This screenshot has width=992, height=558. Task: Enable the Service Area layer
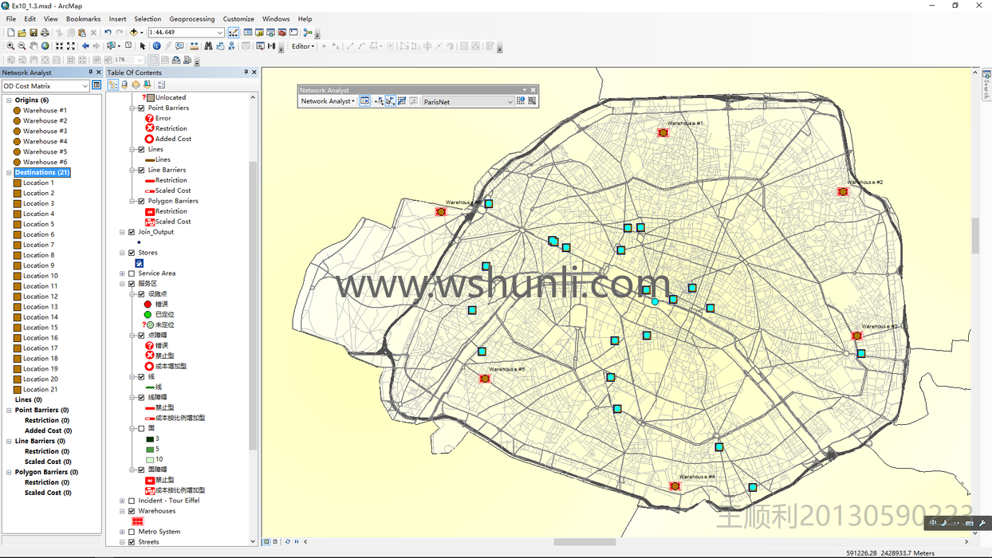point(132,273)
